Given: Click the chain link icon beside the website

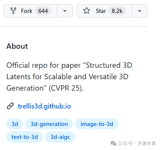Looking at the screenshot, I should [10, 106].
